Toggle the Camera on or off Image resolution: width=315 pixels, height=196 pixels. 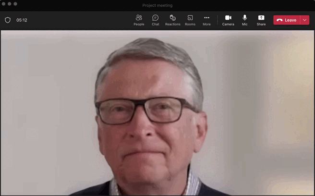point(228,20)
